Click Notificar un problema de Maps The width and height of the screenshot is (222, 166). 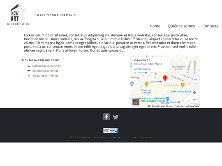coord(187,106)
